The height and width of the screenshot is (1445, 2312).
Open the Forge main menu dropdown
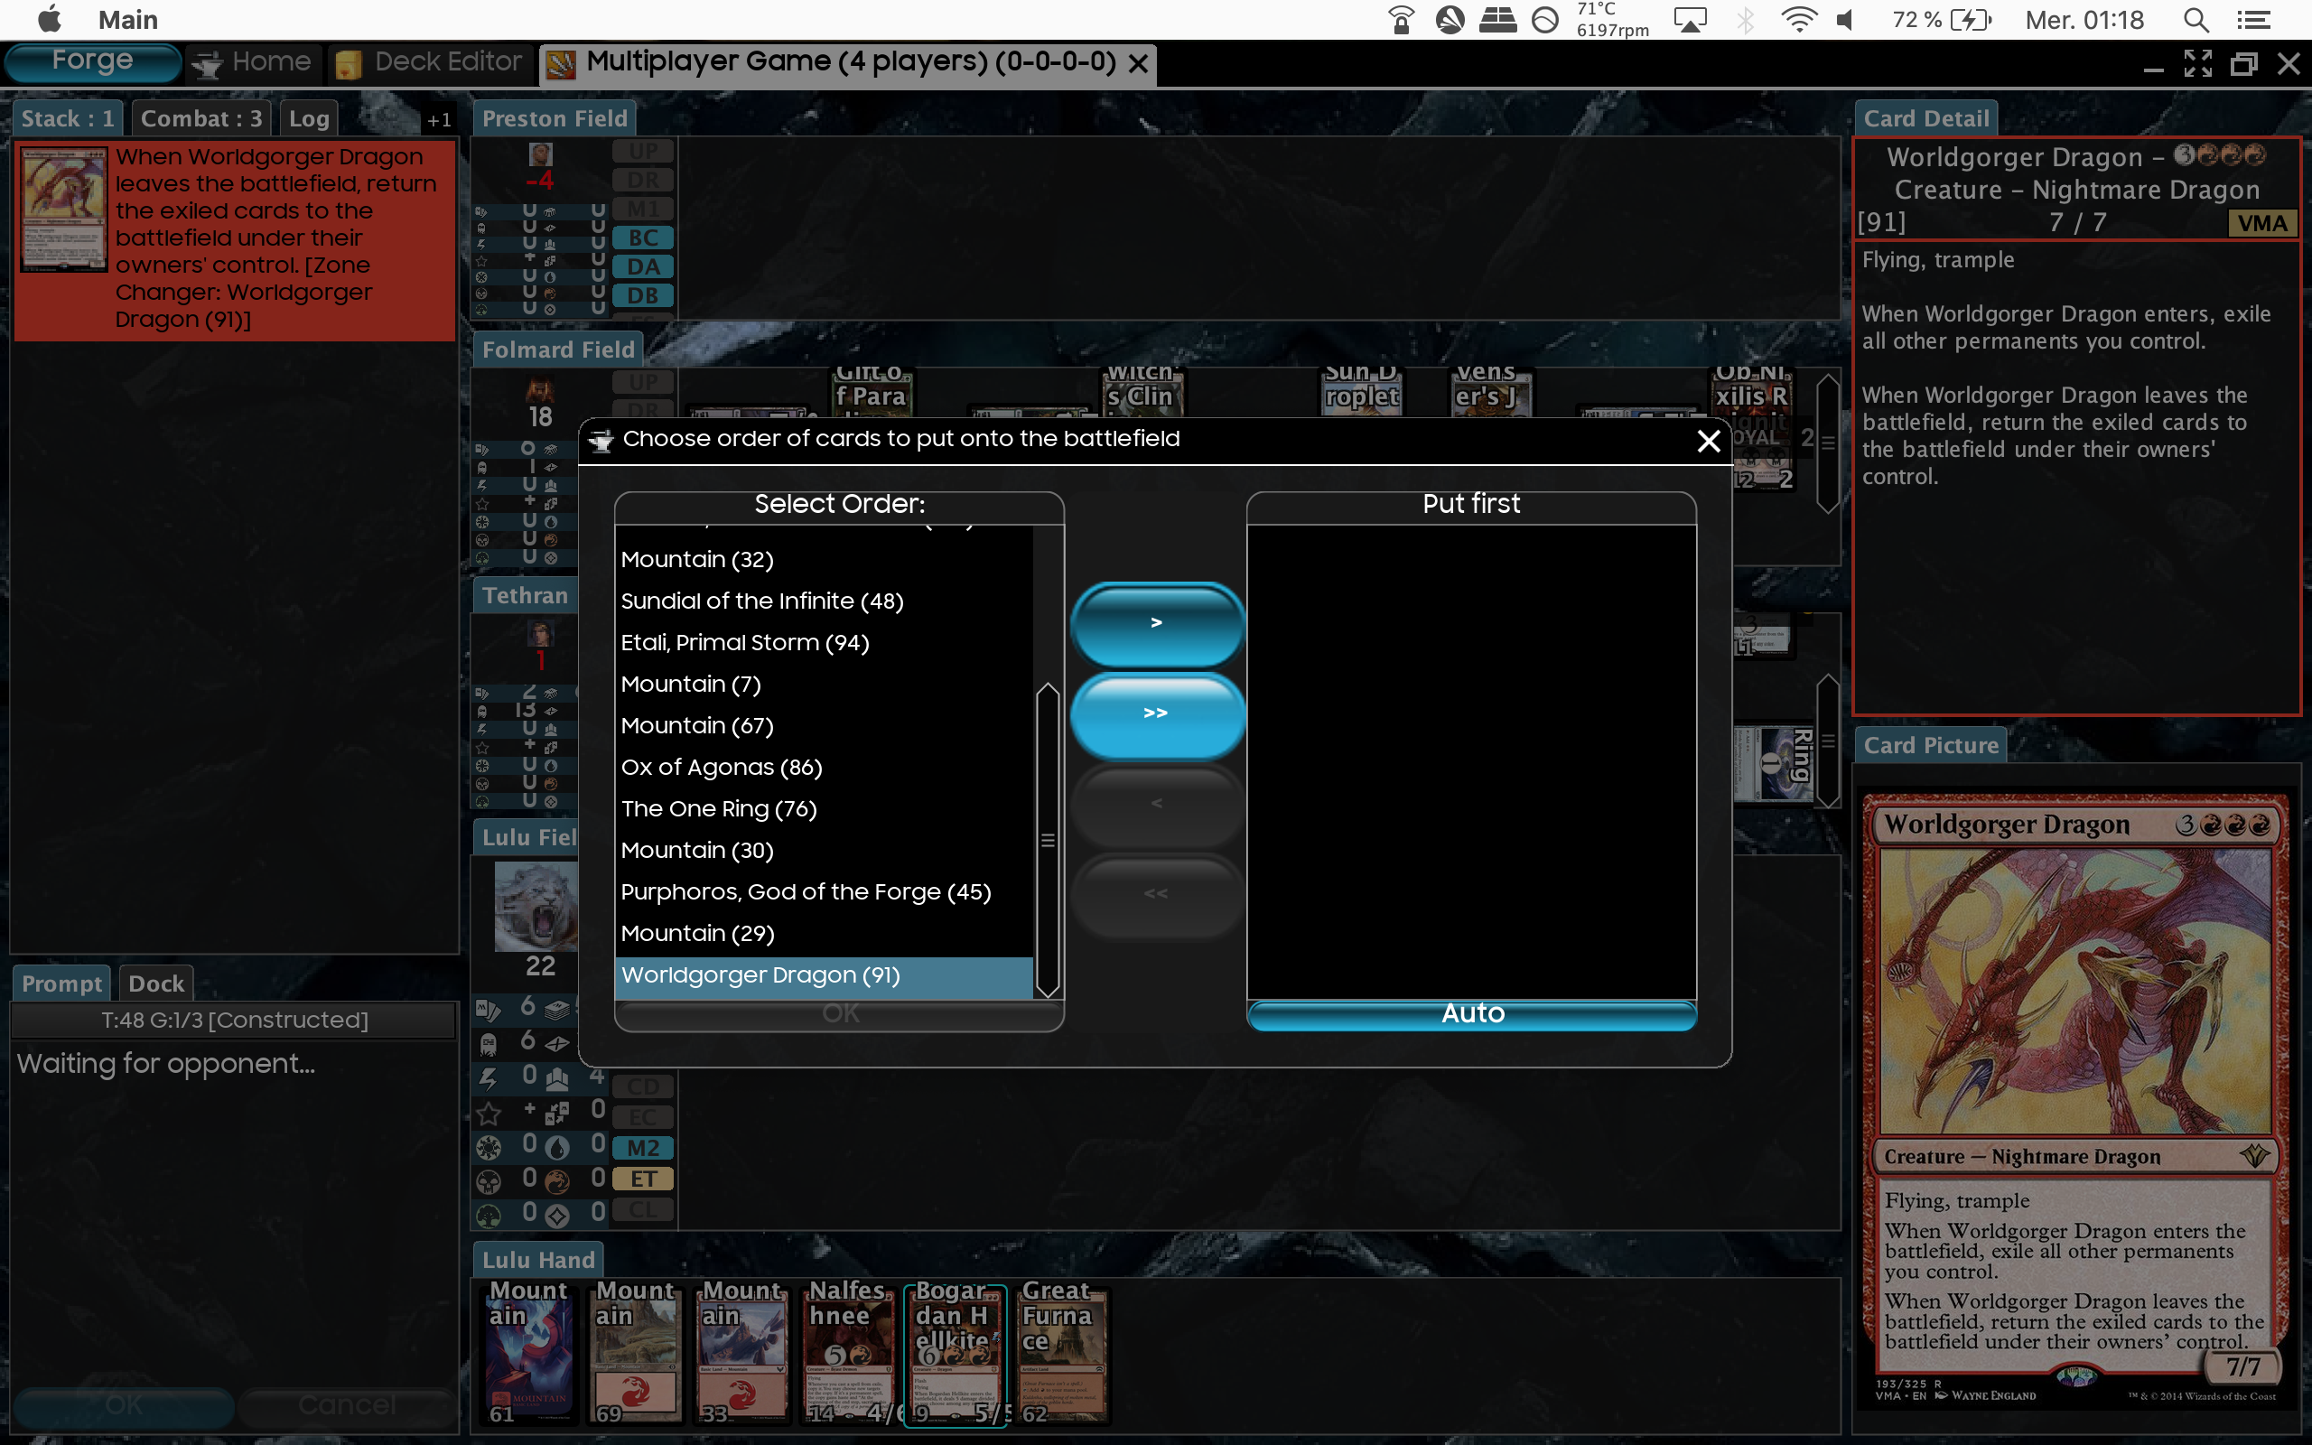92,62
